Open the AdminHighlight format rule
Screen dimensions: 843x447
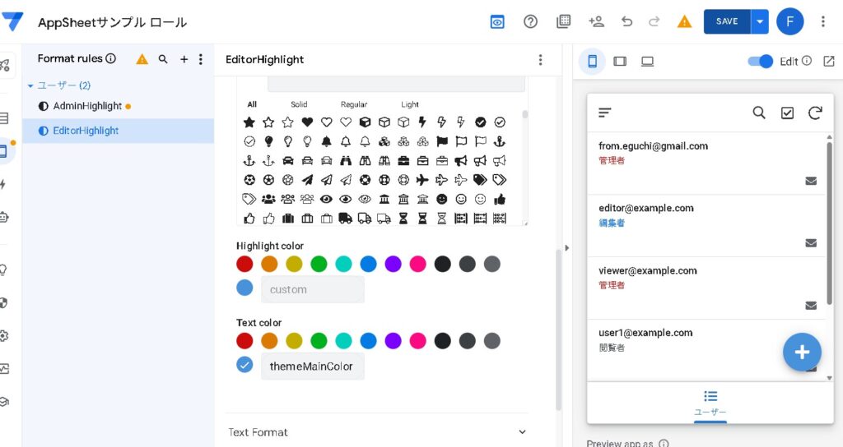pyautogui.click(x=87, y=106)
